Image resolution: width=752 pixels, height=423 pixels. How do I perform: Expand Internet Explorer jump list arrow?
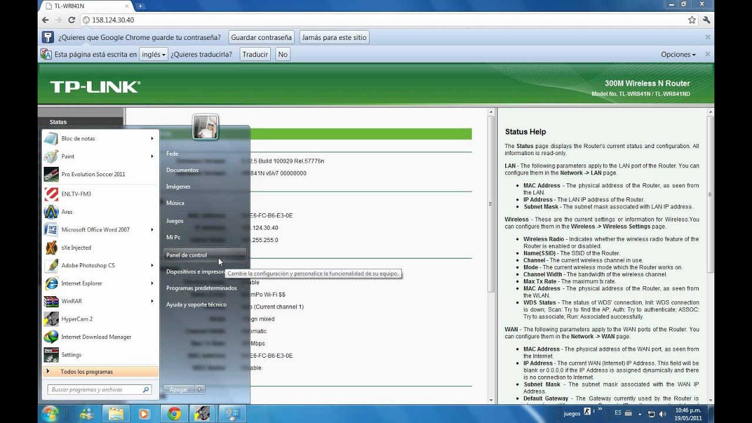[x=152, y=283]
